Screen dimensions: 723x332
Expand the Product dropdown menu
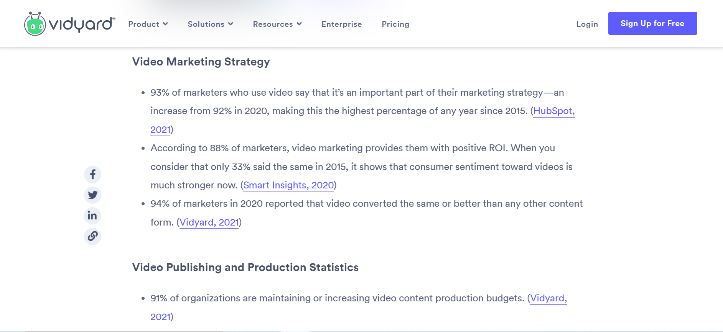click(x=148, y=24)
